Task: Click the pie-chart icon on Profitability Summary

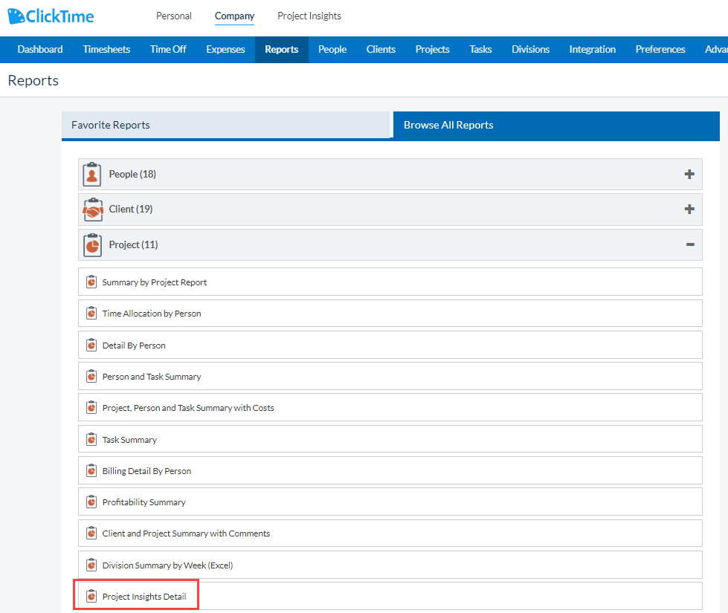Action: (x=91, y=502)
